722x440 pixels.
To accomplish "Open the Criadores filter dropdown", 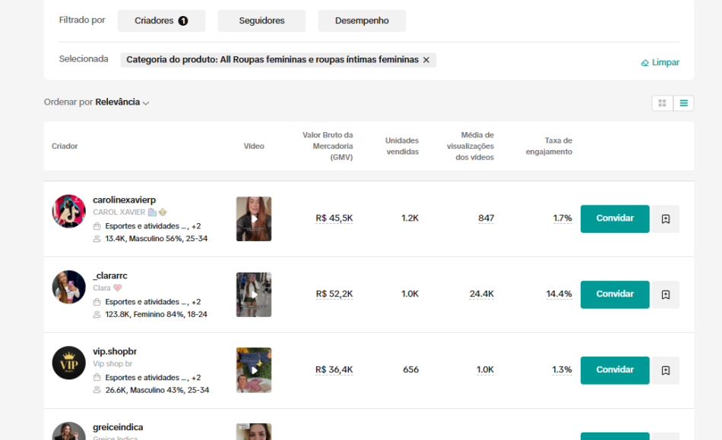I will (161, 21).
